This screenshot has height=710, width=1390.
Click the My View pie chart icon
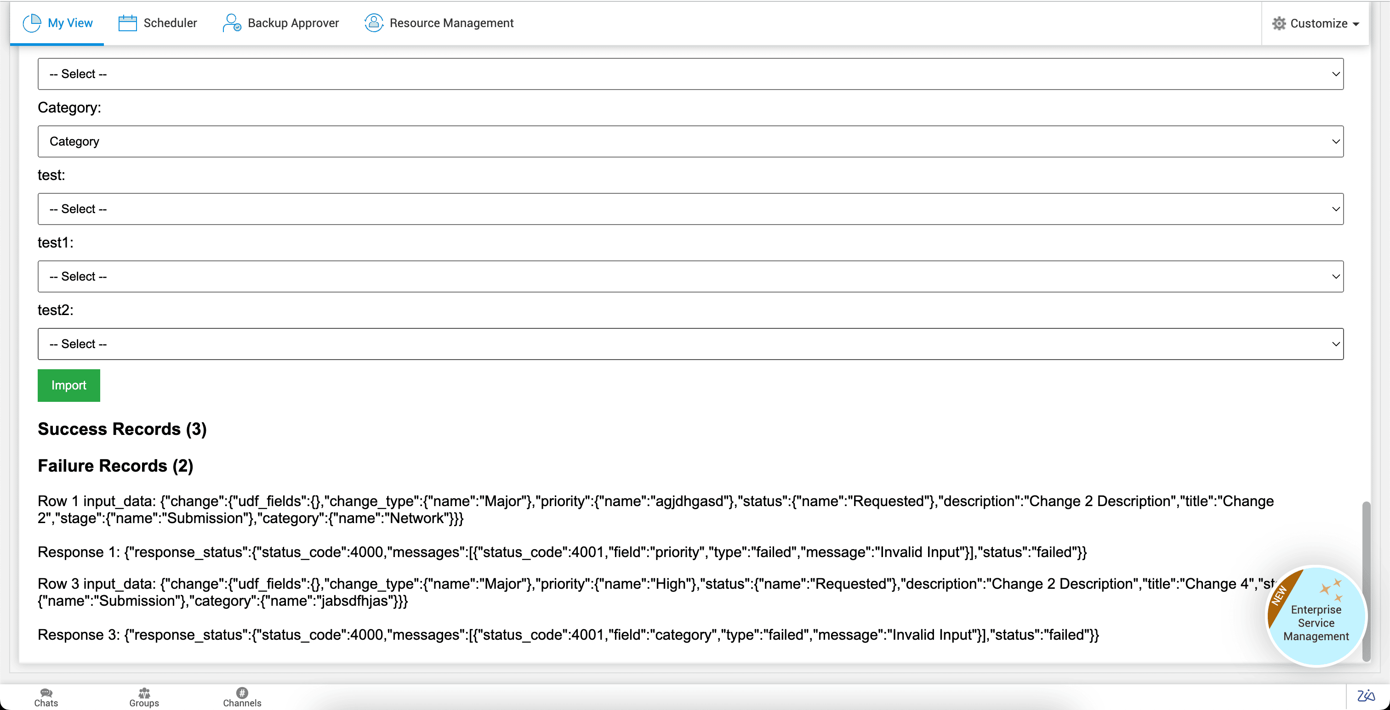(32, 23)
